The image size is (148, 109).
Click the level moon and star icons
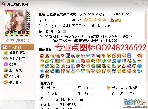95,20
